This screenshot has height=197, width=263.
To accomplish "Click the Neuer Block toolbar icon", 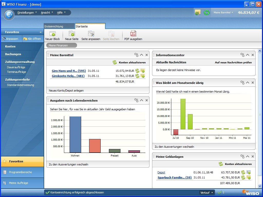I will pos(52,34).
